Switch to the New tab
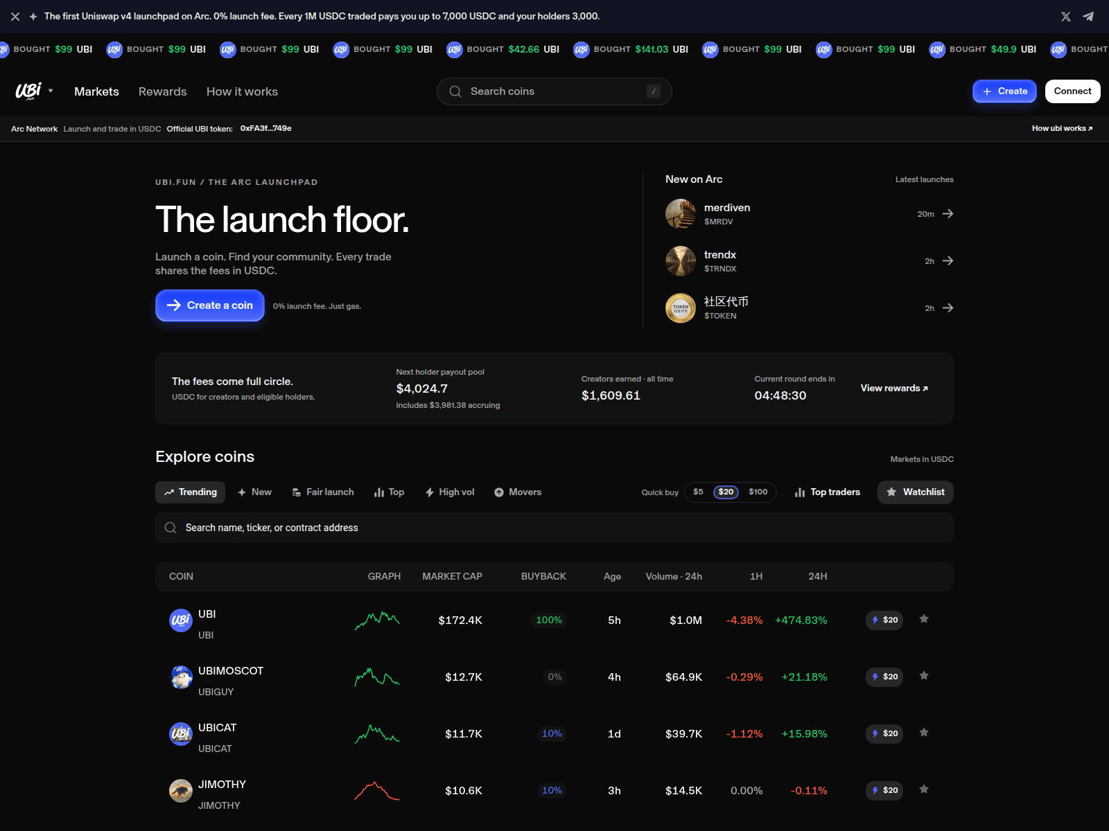This screenshot has height=831, width=1109. (x=254, y=492)
